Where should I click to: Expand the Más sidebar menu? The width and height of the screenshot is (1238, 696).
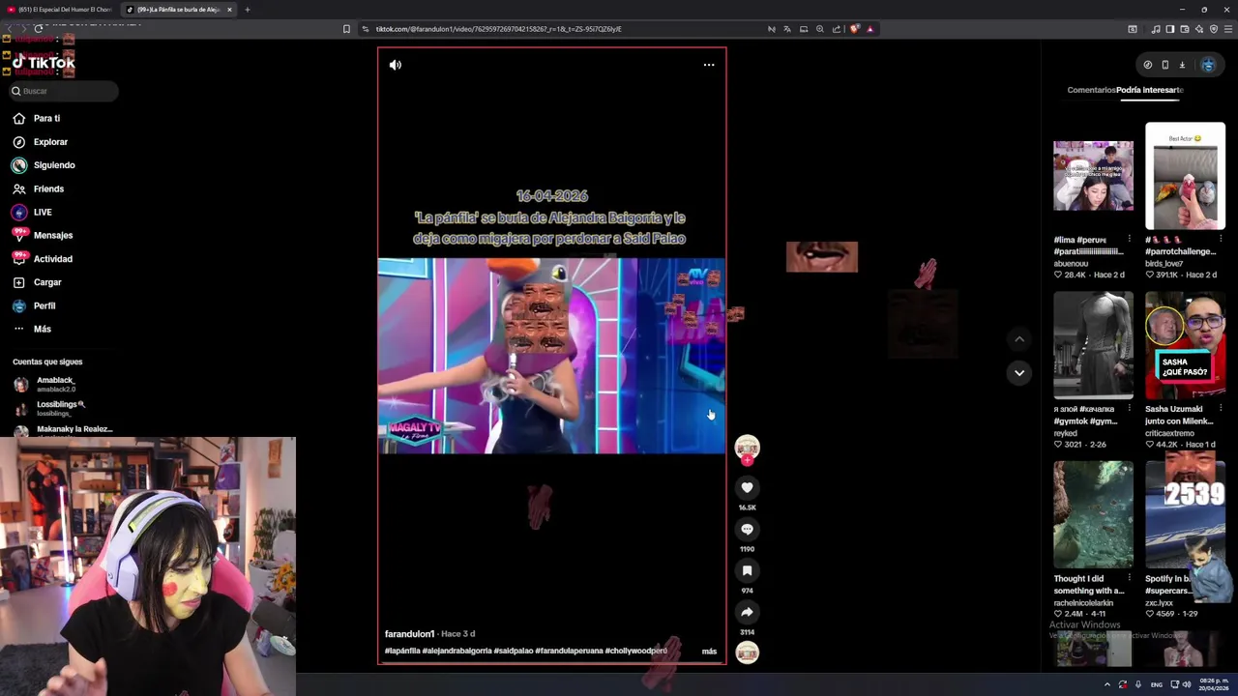coord(43,329)
